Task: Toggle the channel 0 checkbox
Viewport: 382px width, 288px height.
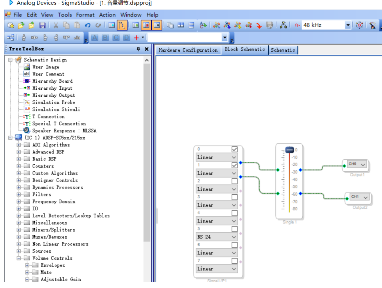Action: 235,149
